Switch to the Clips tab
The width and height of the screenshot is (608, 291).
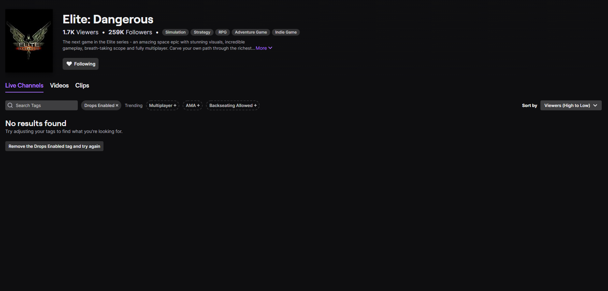pyautogui.click(x=82, y=86)
